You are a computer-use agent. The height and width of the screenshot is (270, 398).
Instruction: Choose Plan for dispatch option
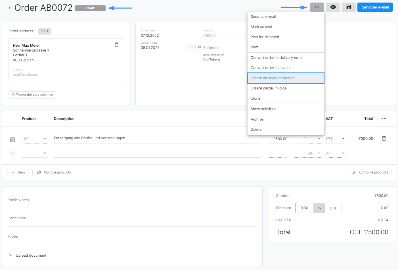[286, 37]
